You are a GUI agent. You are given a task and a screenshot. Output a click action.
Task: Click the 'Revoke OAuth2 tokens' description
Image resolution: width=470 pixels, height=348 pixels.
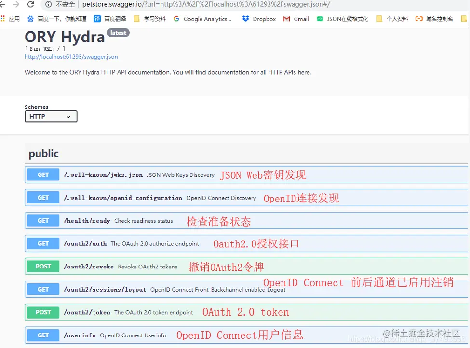click(x=148, y=267)
